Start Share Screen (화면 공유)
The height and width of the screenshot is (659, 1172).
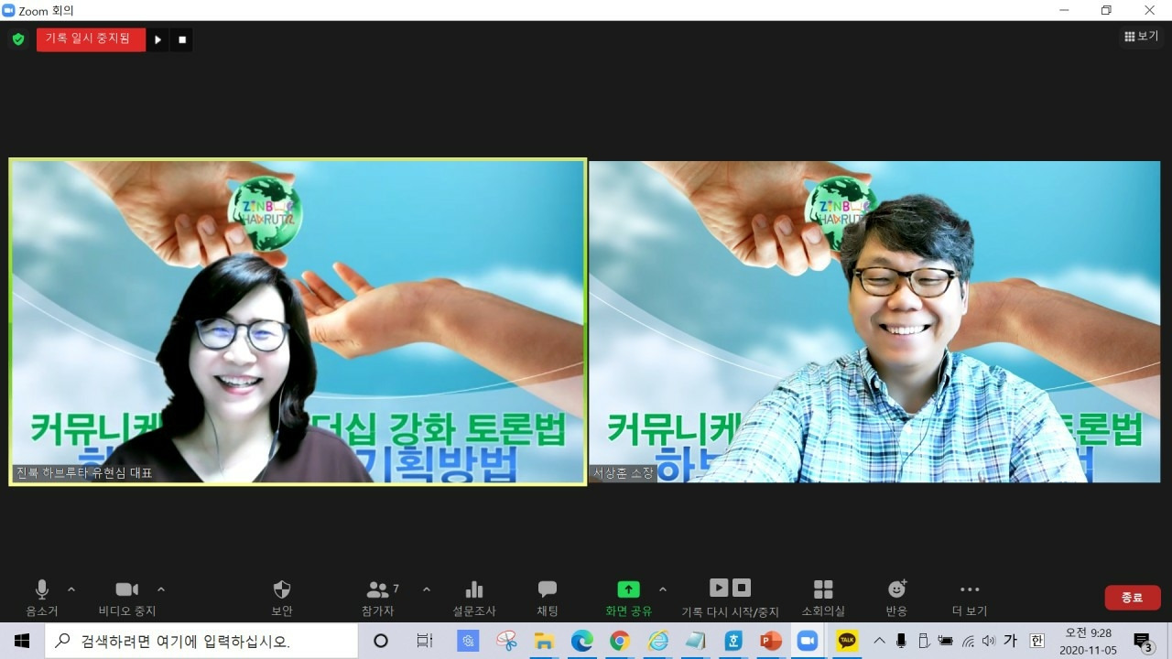628,597
